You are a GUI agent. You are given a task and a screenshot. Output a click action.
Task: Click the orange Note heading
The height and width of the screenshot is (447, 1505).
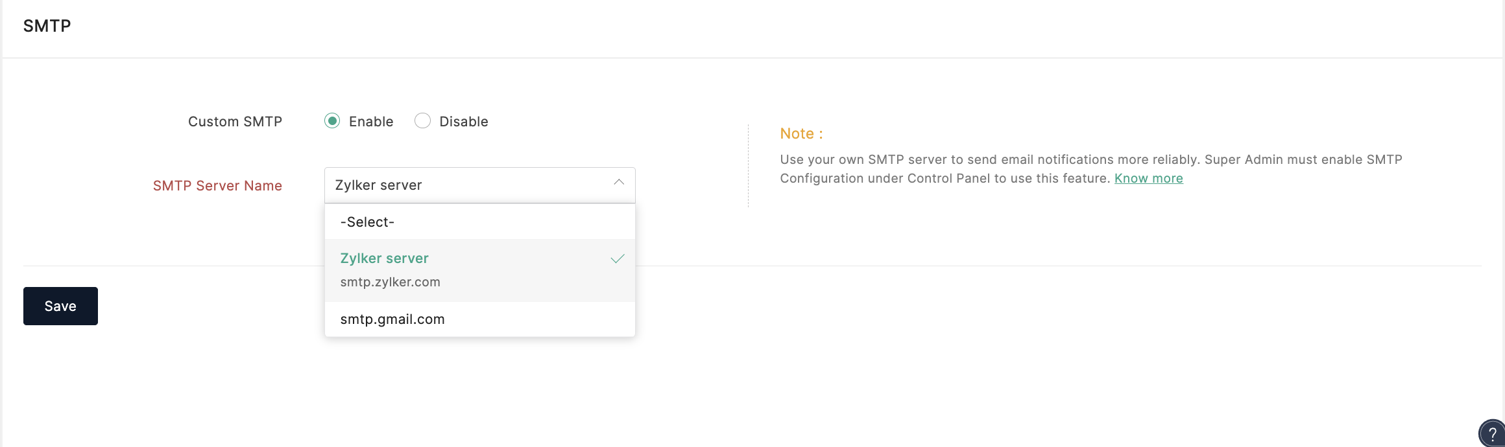coord(801,133)
